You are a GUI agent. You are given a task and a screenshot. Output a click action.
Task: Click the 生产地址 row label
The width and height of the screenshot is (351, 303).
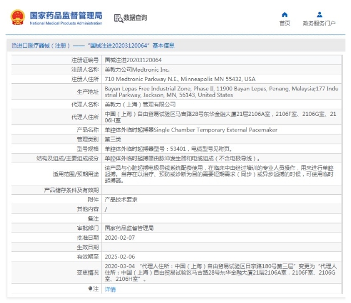[x=88, y=92]
